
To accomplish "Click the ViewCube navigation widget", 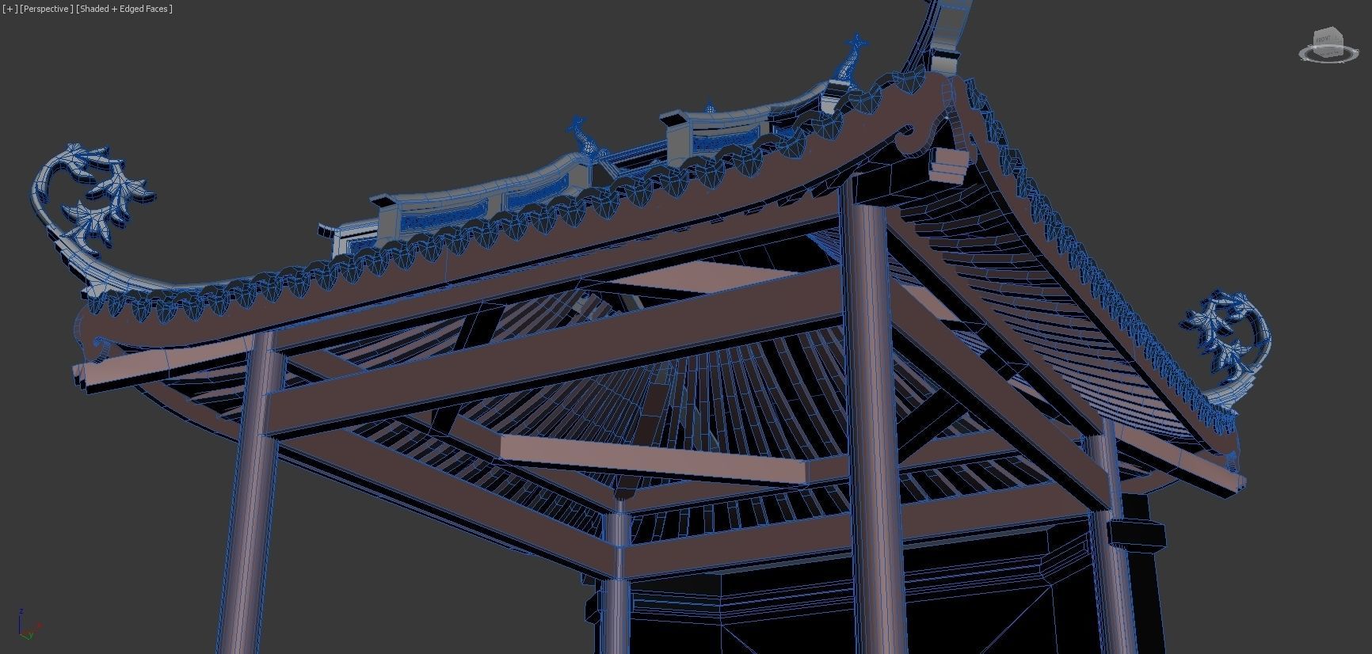I will point(1328,44).
